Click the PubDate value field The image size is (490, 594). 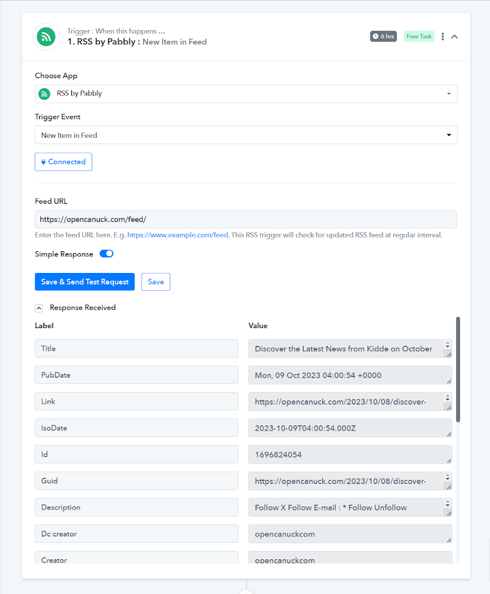tap(350, 375)
